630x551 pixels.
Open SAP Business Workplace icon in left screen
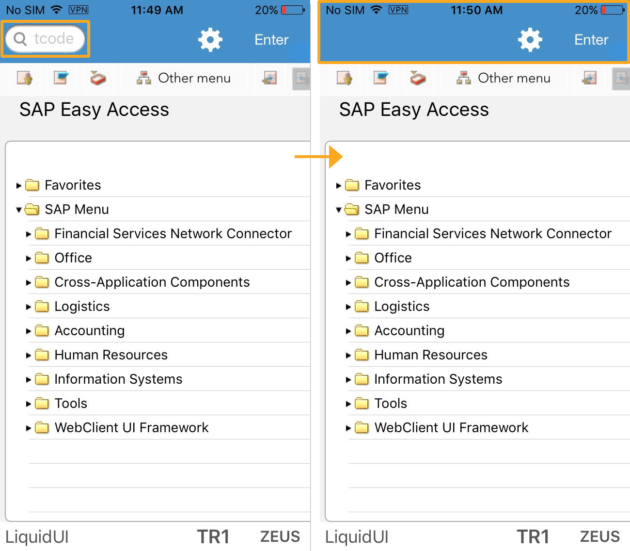(x=98, y=78)
